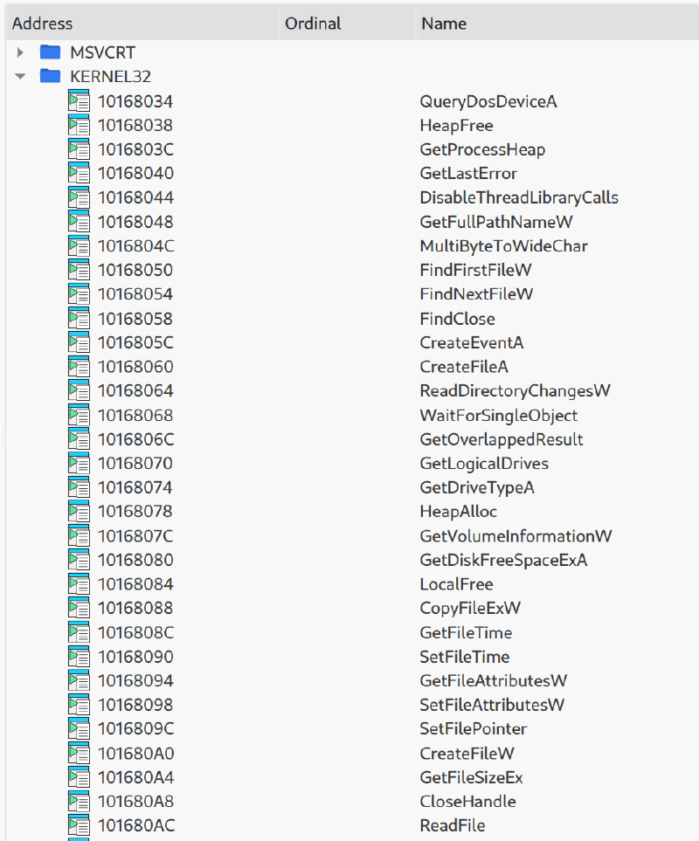Click the import icon for address 10168078
The image size is (699, 841).
pos(79,512)
